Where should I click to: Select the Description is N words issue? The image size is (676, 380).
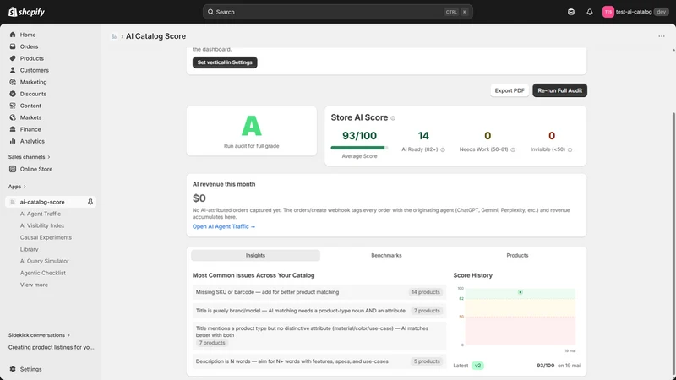pos(319,361)
